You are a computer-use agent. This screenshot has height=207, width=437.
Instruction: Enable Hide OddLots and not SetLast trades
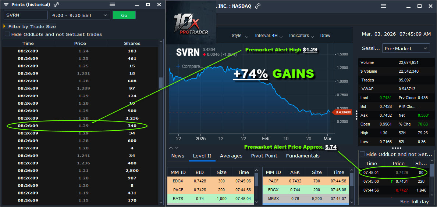click(x=7, y=34)
